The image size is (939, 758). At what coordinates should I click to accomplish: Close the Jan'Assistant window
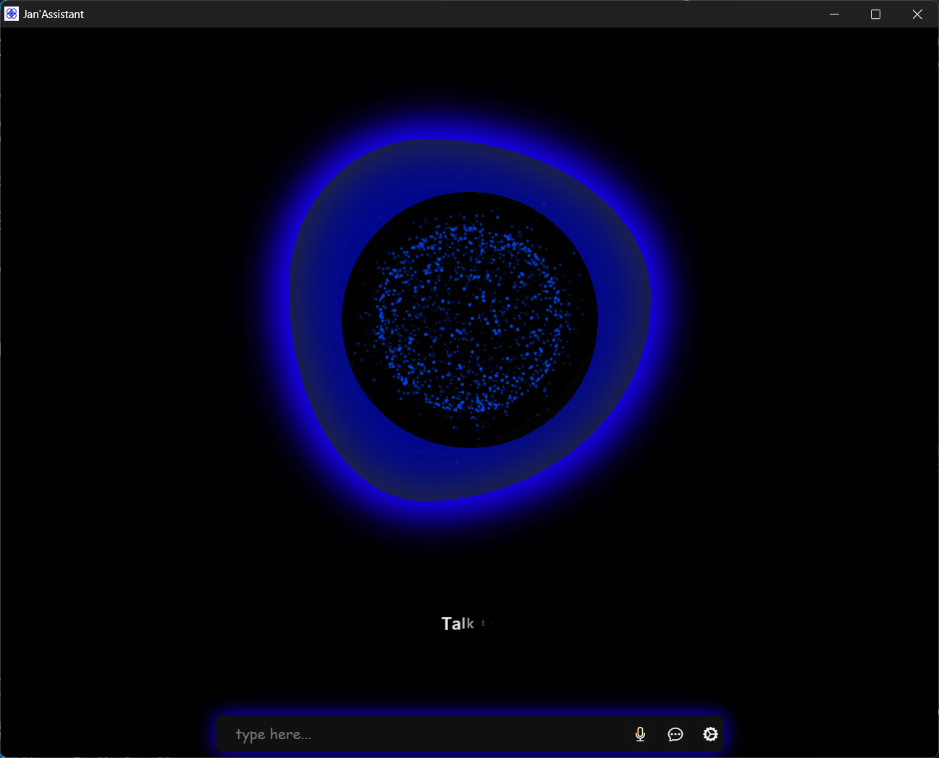click(x=917, y=14)
